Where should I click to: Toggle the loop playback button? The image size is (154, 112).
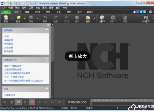click(18, 102)
